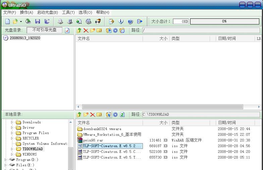Click gear settings icon in disc image toolbar
263x170 pixels.
click(115, 30)
